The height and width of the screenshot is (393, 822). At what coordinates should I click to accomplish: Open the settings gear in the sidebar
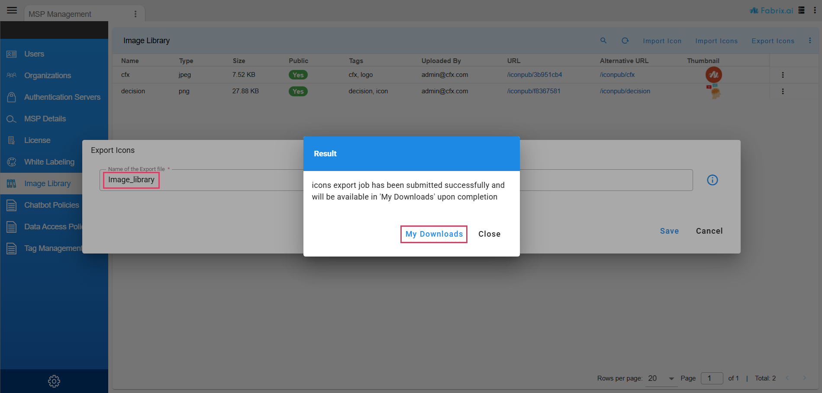(54, 381)
